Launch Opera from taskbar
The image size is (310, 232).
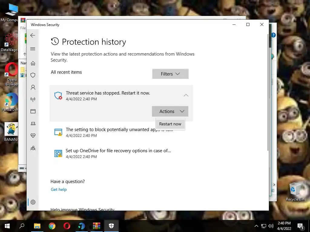tap(67, 226)
